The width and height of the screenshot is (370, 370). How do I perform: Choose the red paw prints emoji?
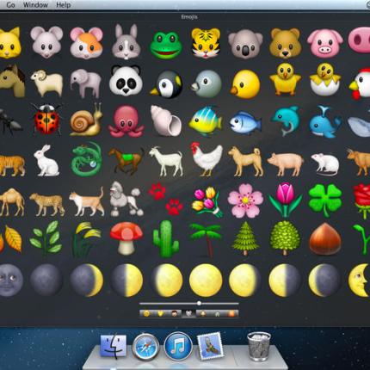click(166, 199)
